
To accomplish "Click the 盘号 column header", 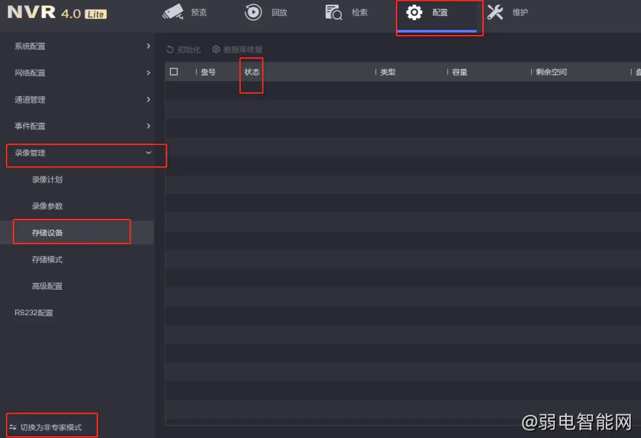I will 208,72.
